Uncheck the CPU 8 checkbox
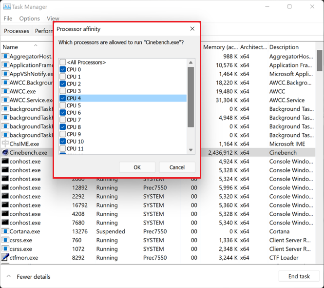Screen dimensions: 324x288 pos(63,127)
